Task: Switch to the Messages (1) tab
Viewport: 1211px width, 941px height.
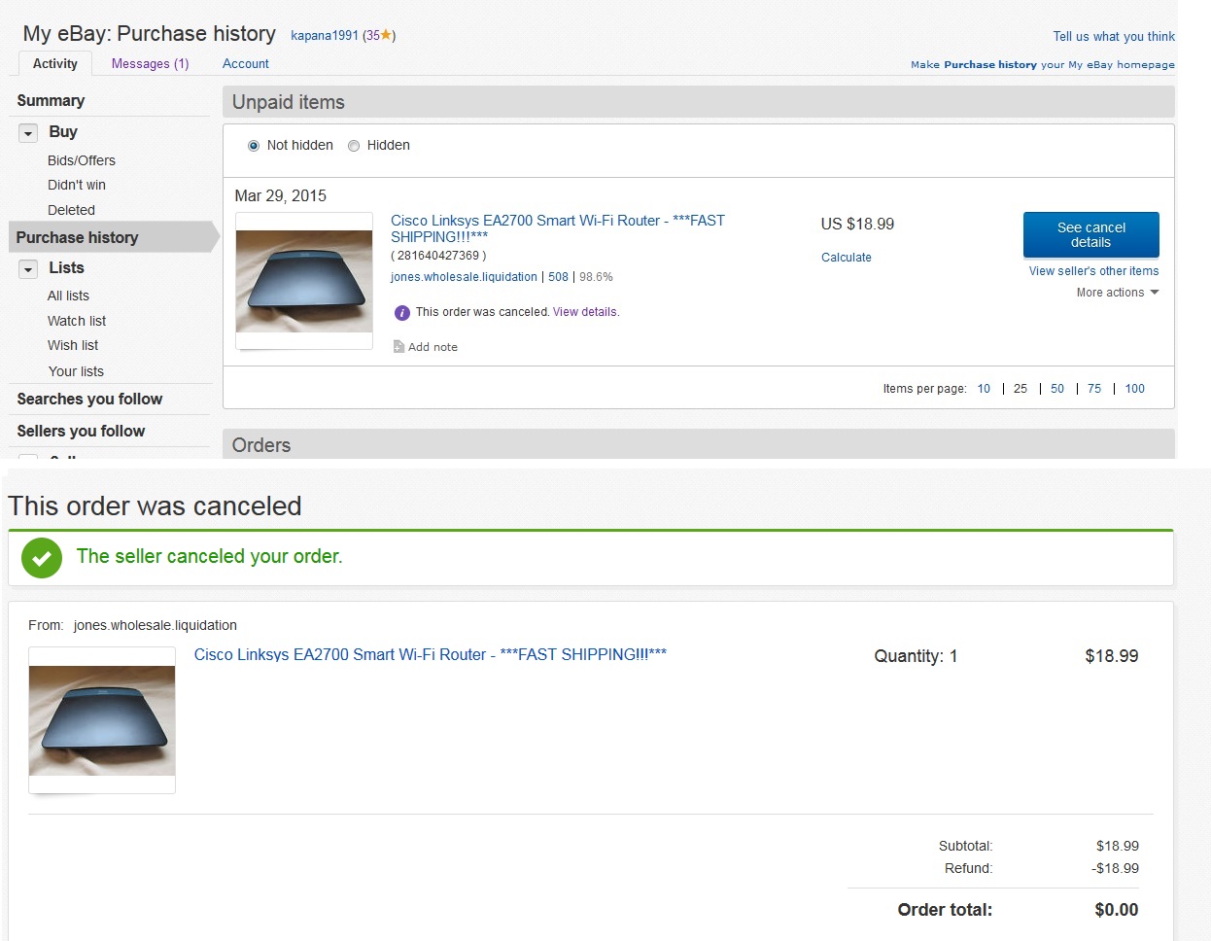Action: coord(150,64)
